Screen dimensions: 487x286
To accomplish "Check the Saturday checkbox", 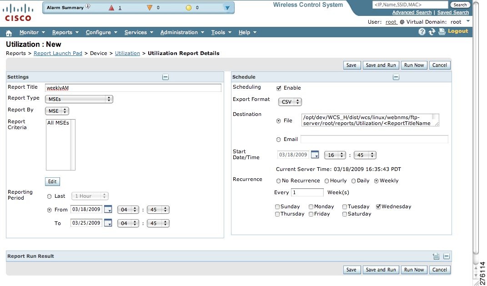I will tap(344, 214).
